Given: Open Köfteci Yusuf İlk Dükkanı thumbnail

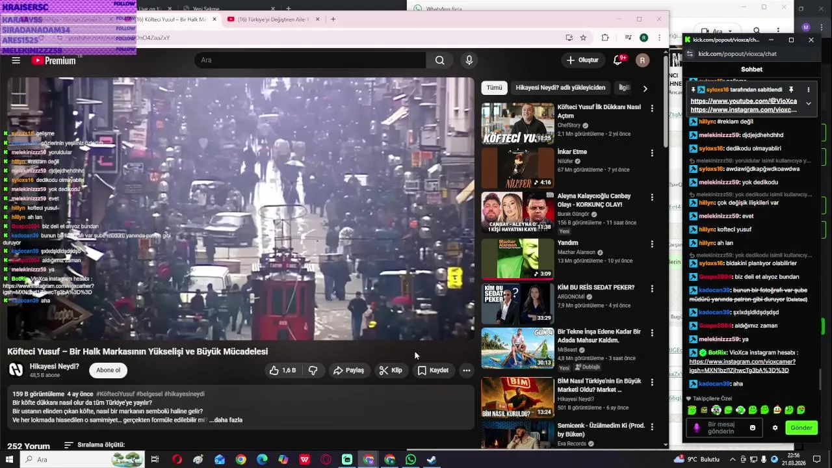Looking at the screenshot, I should point(517,123).
